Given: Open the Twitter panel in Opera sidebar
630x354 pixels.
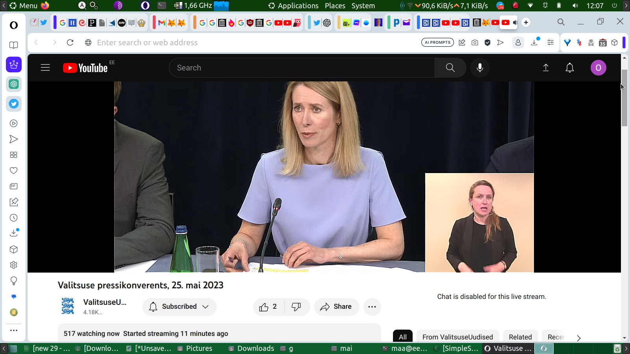Looking at the screenshot, I should [x=14, y=104].
